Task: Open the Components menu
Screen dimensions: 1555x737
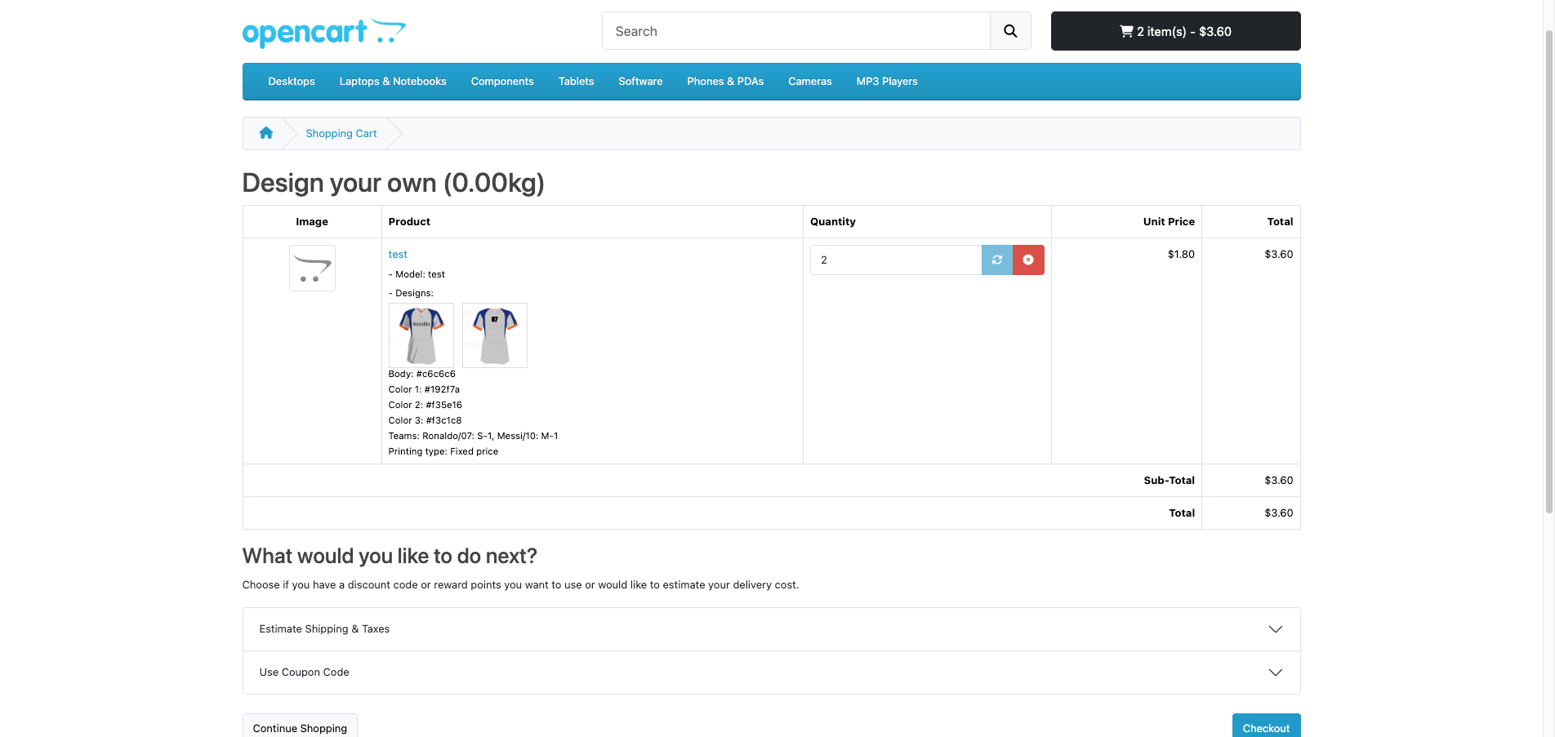Action: pos(502,82)
